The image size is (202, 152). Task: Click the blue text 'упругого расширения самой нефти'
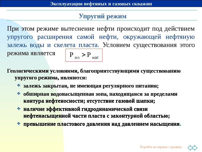(x=63, y=37)
